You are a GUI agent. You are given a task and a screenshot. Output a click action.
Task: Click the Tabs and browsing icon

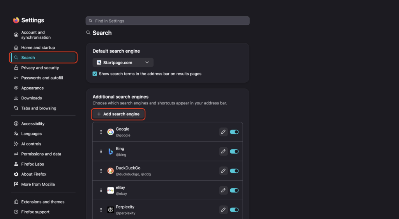16,108
